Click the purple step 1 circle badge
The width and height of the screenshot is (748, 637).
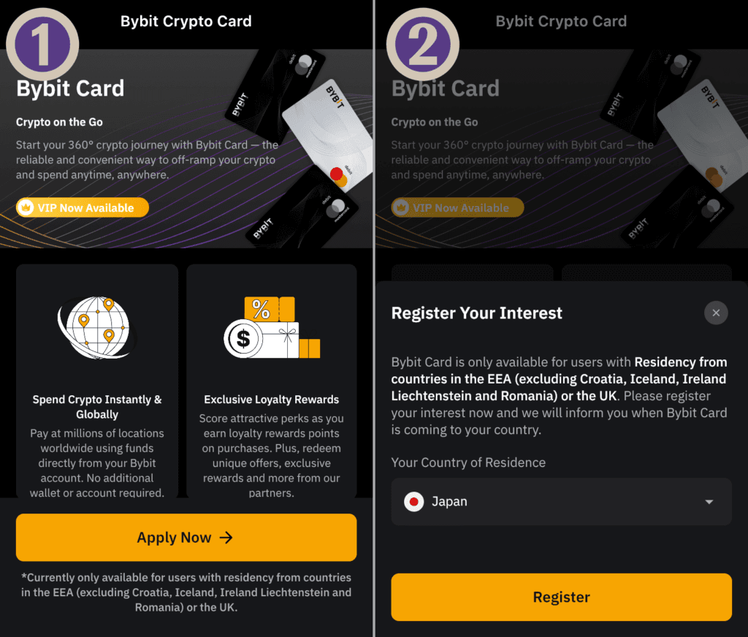(x=42, y=45)
